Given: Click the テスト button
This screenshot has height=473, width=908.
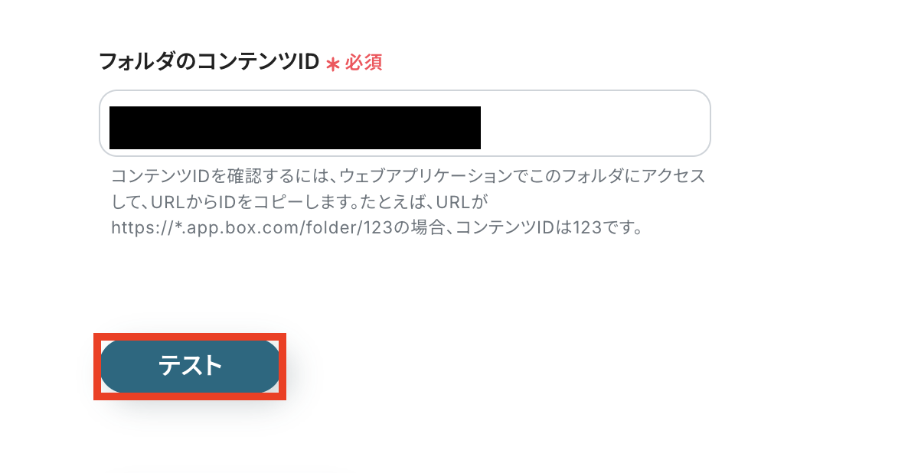Looking at the screenshot, I should pyautogui.click(x=190, y=366).
